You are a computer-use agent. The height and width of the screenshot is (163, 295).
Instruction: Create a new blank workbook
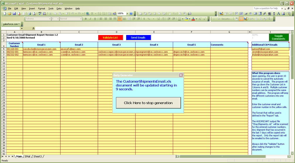coord(5,13)
